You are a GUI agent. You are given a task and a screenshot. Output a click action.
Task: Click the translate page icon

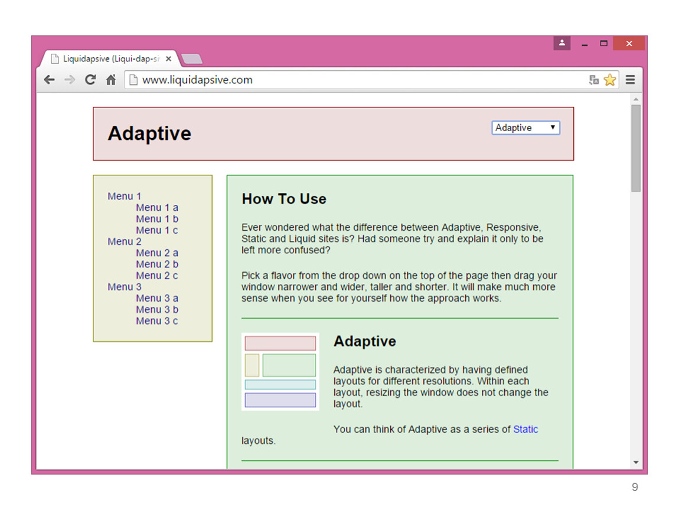pyautogui.click(x=594, y=80)
